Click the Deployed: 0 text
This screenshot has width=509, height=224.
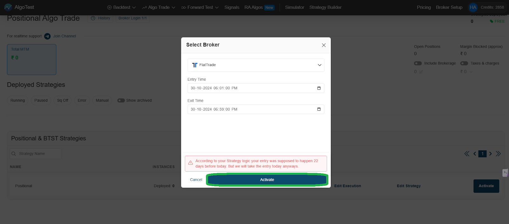(x=164, y=186)
